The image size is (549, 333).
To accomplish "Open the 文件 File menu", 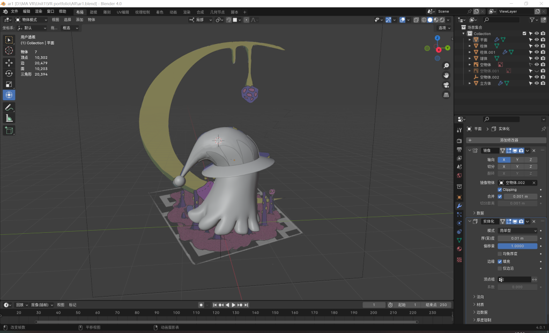I will (14, 12).
